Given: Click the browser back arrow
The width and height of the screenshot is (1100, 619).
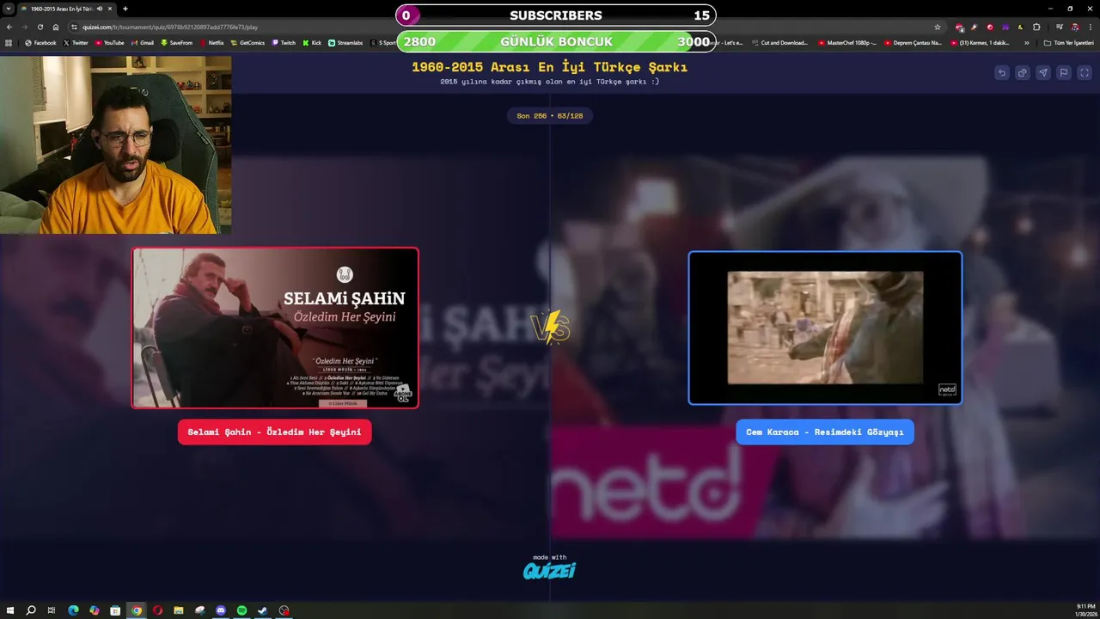Looking at the screenshot, I should coord(9,27).
